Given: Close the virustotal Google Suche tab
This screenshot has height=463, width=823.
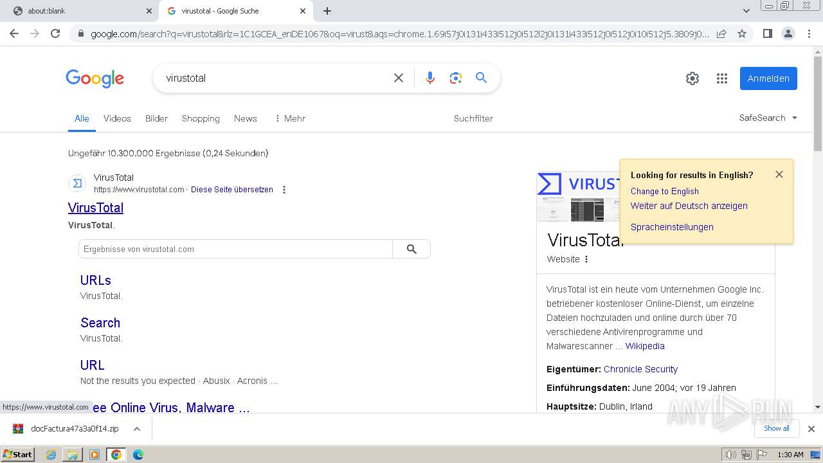Looking at the screenshot, I should [303, 11].
